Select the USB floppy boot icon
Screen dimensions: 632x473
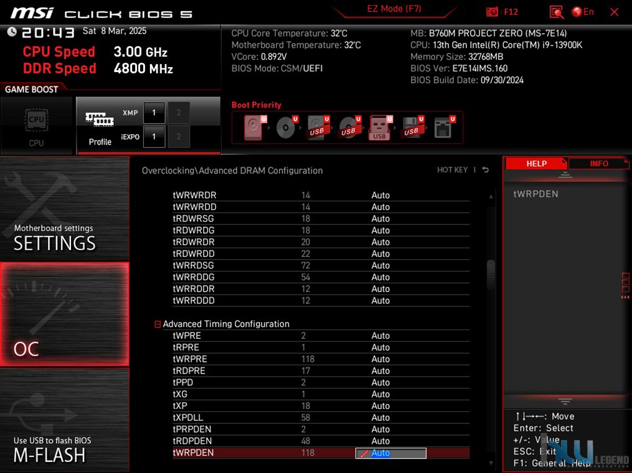click(412, 127)
